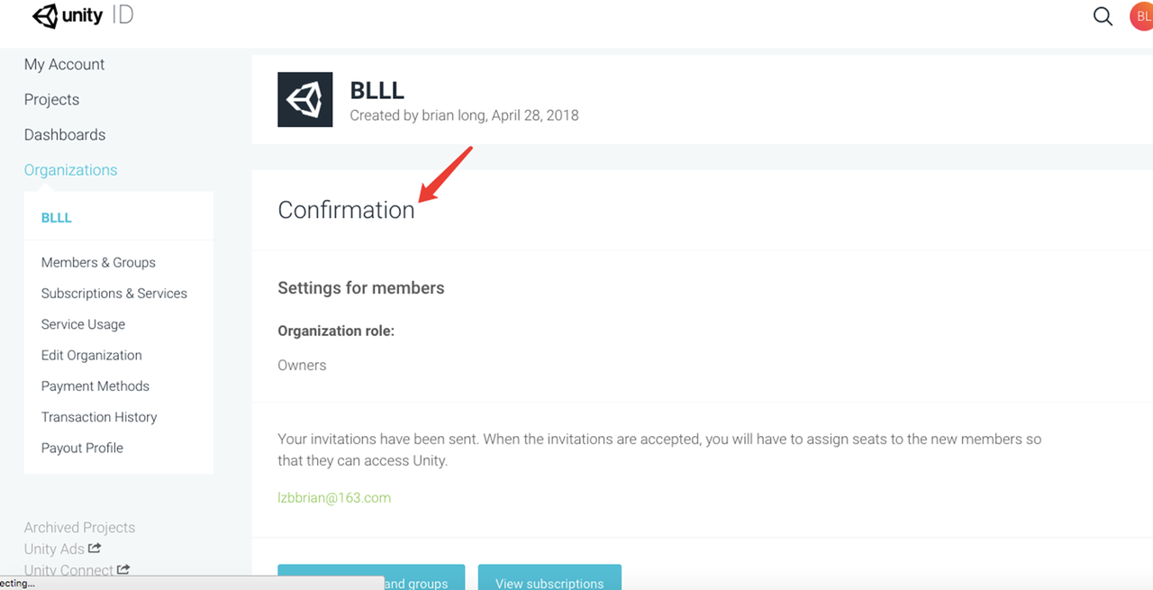Click the Unity ID logo
This screenshot has height=590, width=1153.
pyautogui.click(x=82, y=16)
